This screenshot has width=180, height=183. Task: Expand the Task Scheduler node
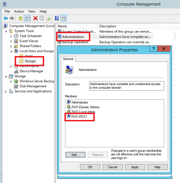pos(11,36)
